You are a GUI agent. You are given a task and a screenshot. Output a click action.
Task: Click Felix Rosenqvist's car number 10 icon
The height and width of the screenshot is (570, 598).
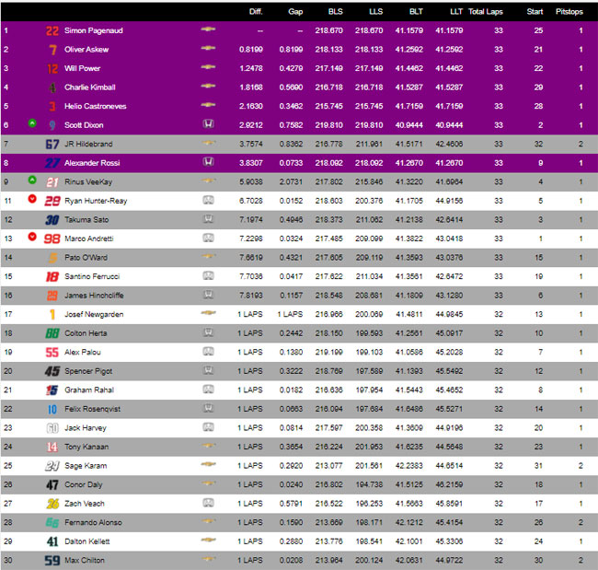point(52,409)
